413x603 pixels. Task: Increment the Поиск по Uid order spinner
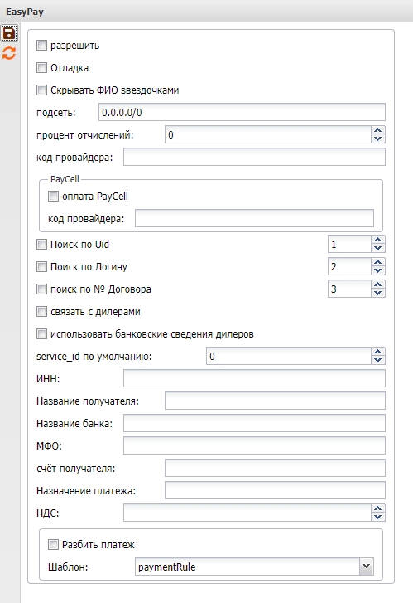click(378, 240)
